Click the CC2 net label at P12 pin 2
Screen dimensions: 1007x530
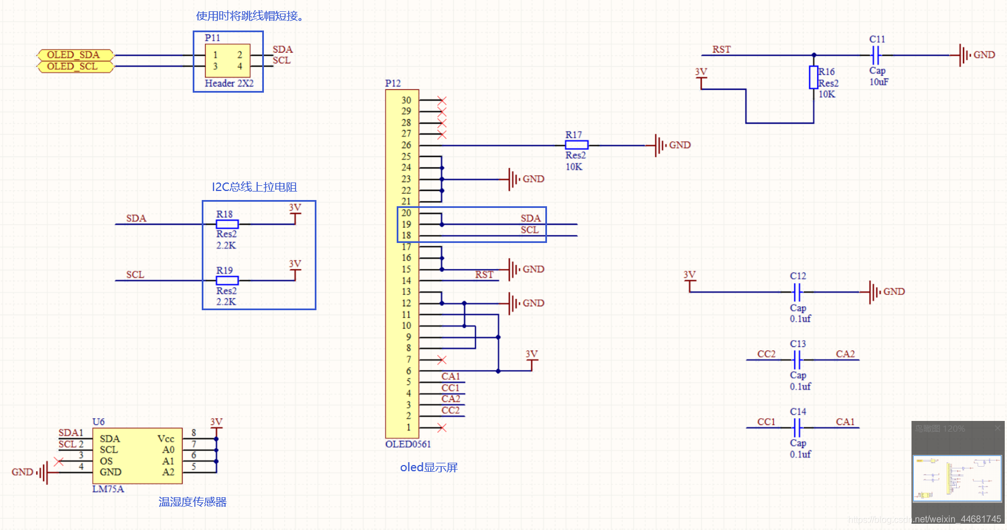pos(450,411)
